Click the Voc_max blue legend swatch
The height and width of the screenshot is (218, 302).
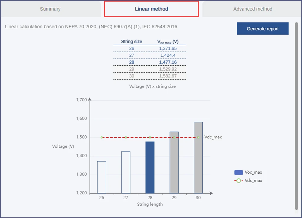[239, 172]
